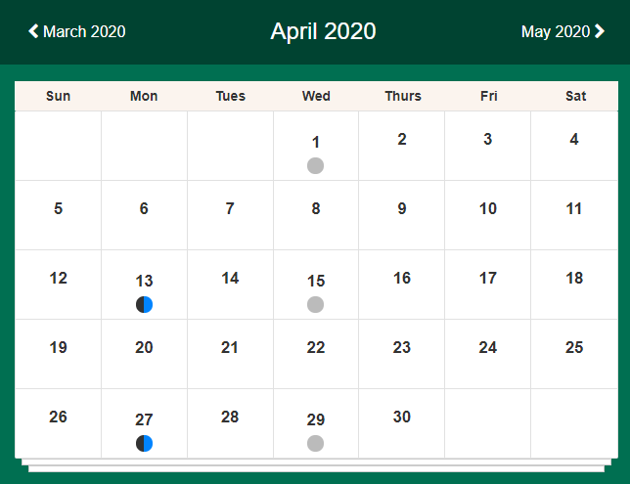Click the Sat column header

[x=576, y=96]
